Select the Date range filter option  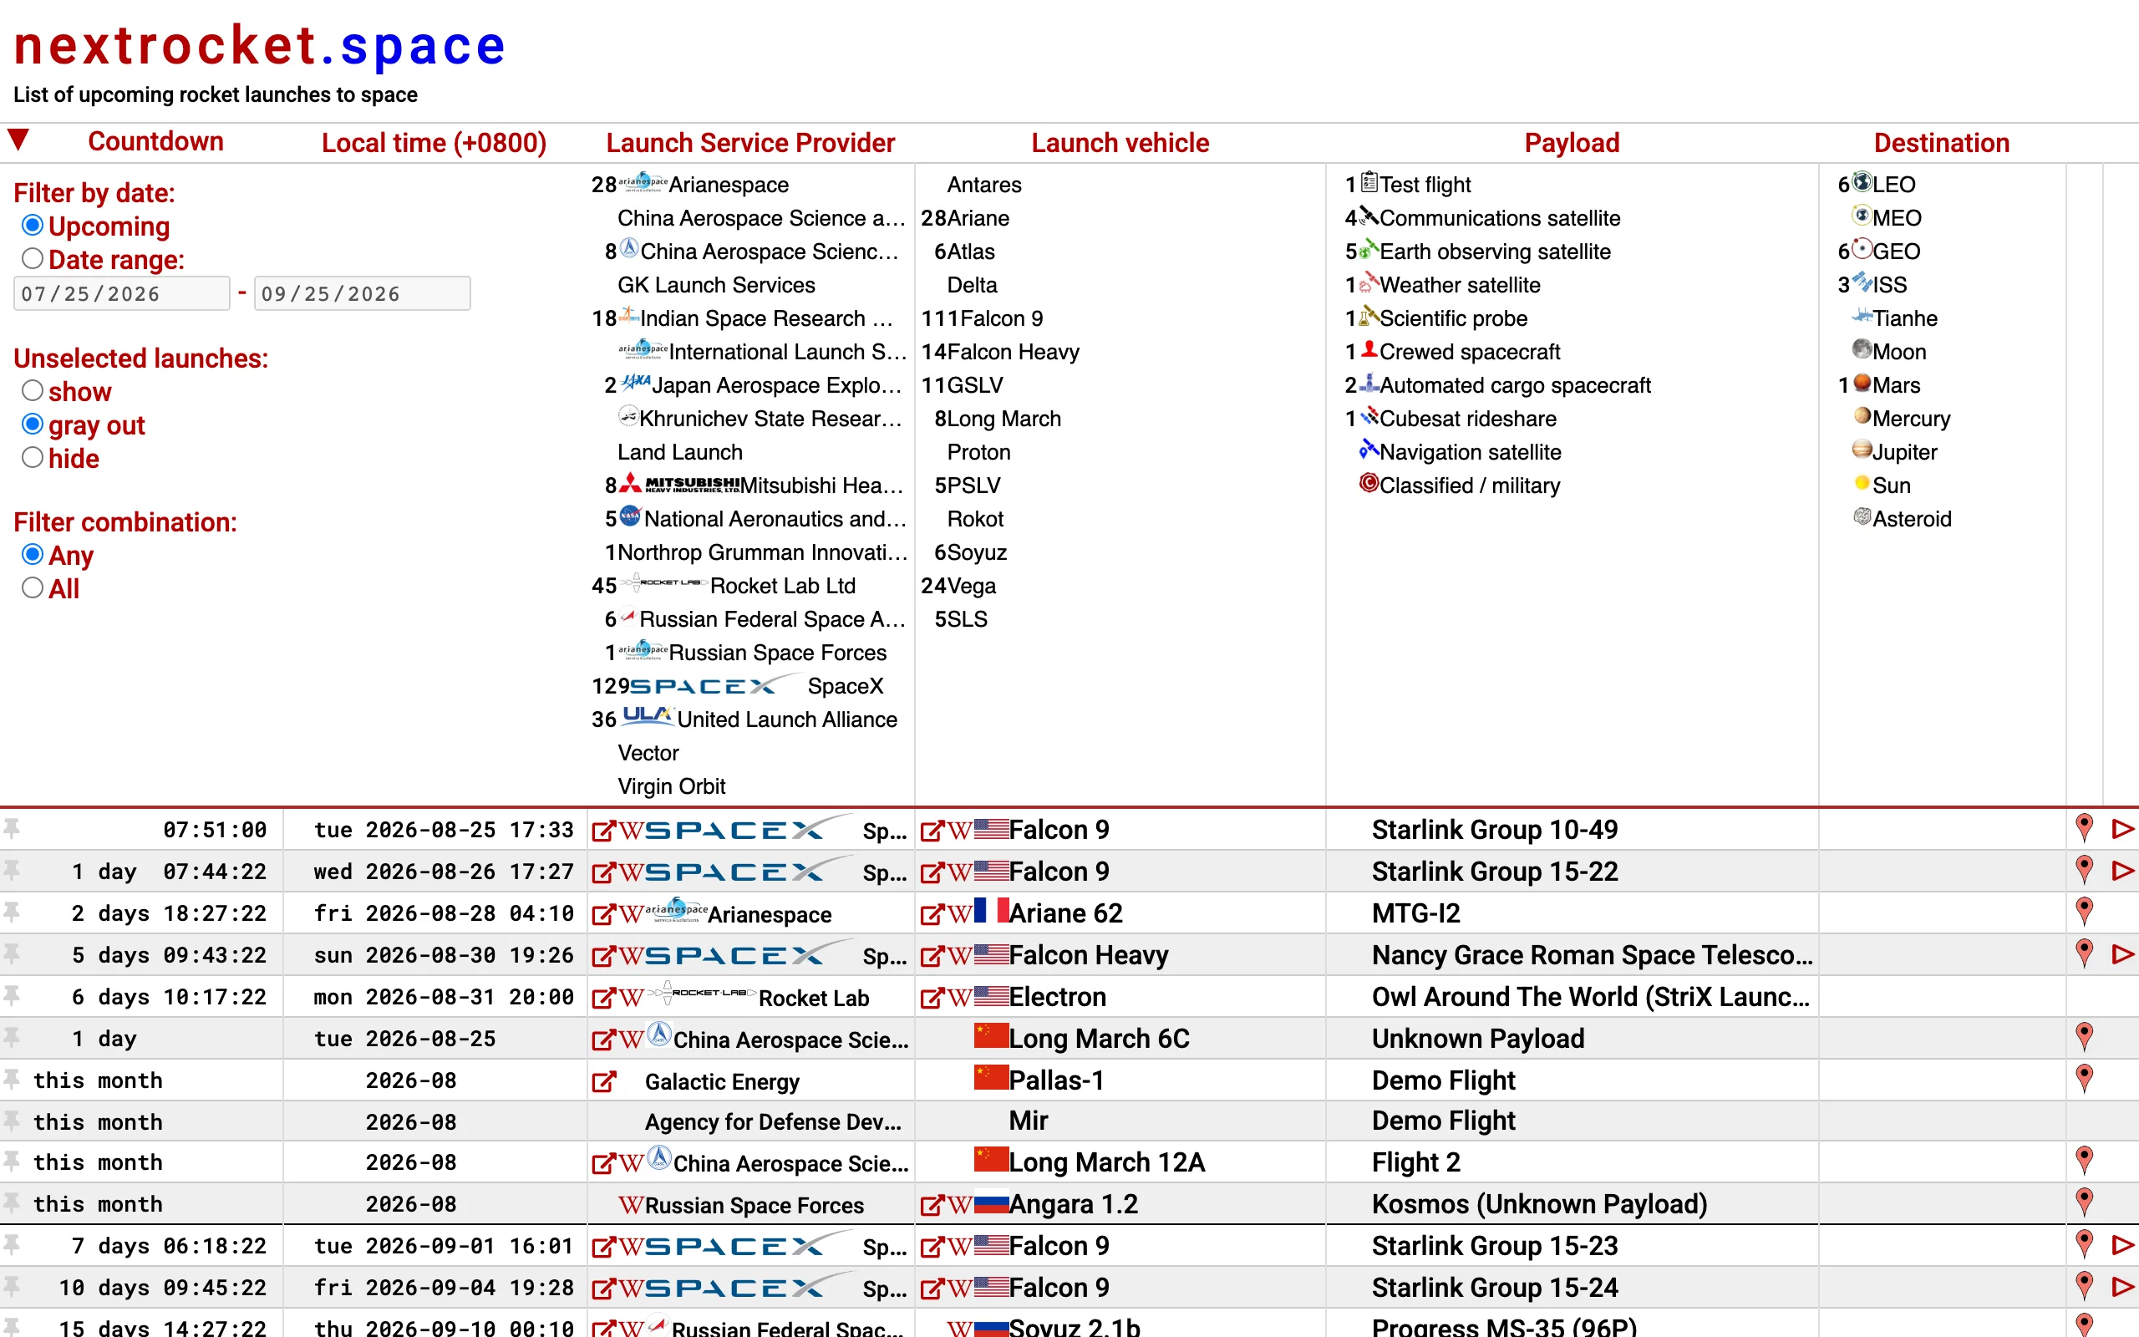tap(33, 259)
